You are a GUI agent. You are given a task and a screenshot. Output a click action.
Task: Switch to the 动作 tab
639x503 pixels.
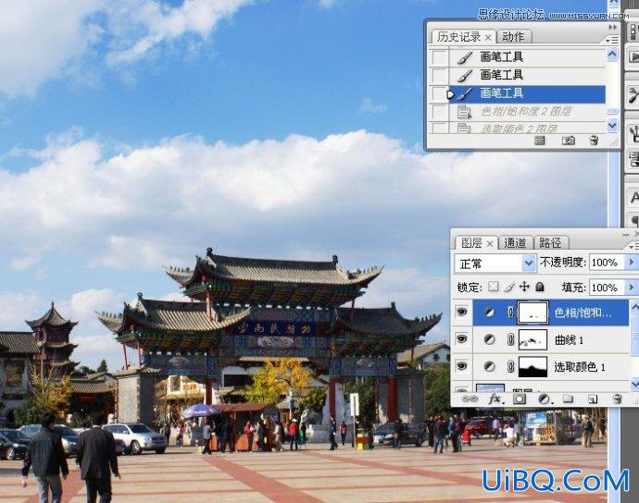point(513,37)
